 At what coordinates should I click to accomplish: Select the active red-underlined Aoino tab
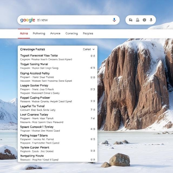(24, 34)
